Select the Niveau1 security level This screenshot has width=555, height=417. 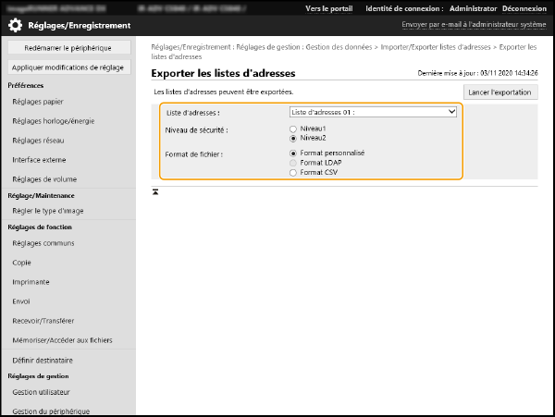[293, 129]
